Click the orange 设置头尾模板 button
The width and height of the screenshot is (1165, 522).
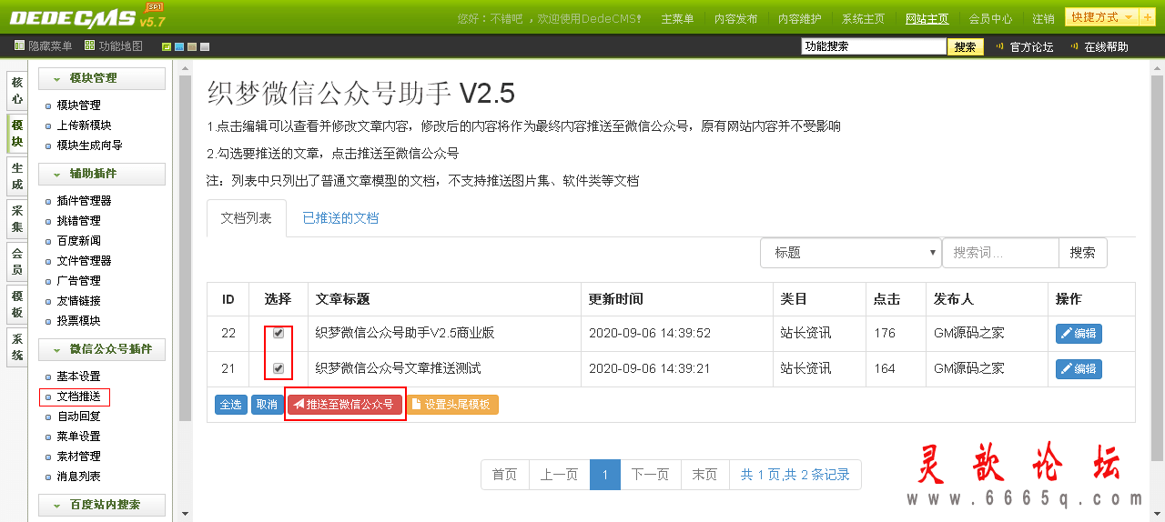452,405
